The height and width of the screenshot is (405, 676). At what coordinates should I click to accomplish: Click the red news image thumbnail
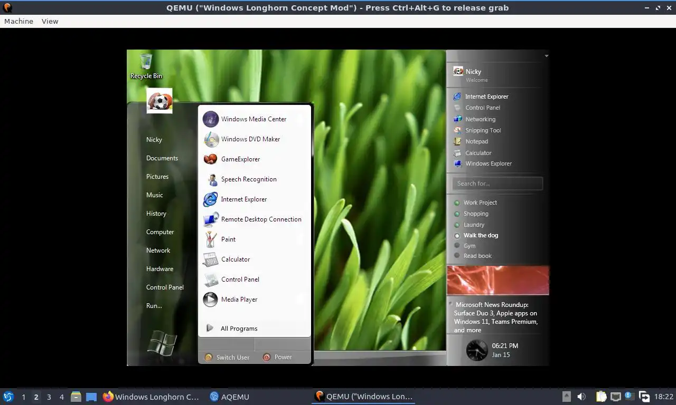click(498, 280)
